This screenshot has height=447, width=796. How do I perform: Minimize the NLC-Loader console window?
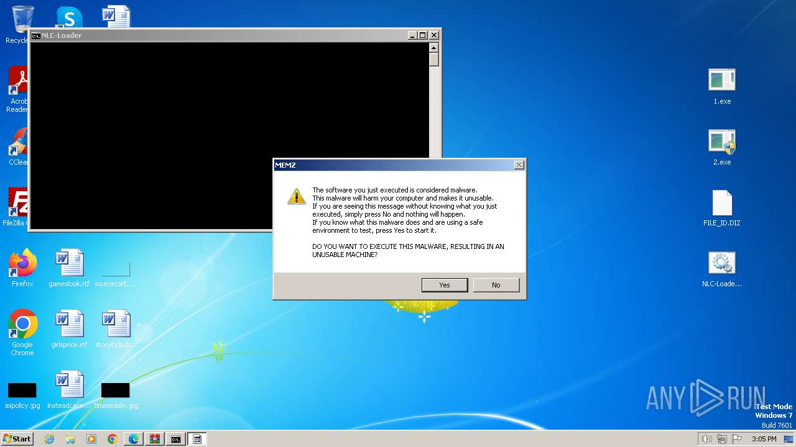click(412, 35)
